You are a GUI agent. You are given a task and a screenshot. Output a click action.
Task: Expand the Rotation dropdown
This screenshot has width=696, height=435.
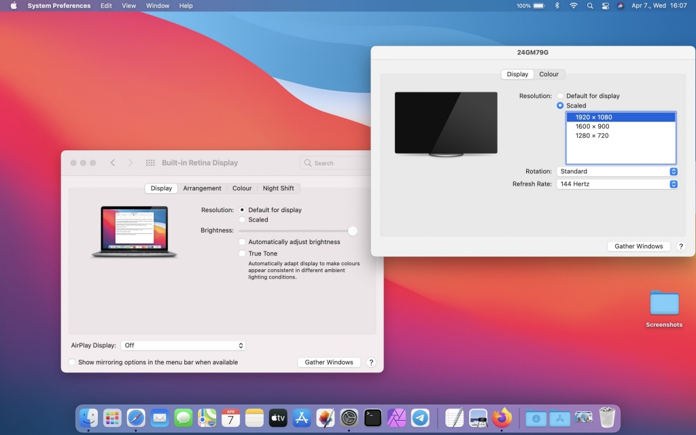tap(616, 171)
